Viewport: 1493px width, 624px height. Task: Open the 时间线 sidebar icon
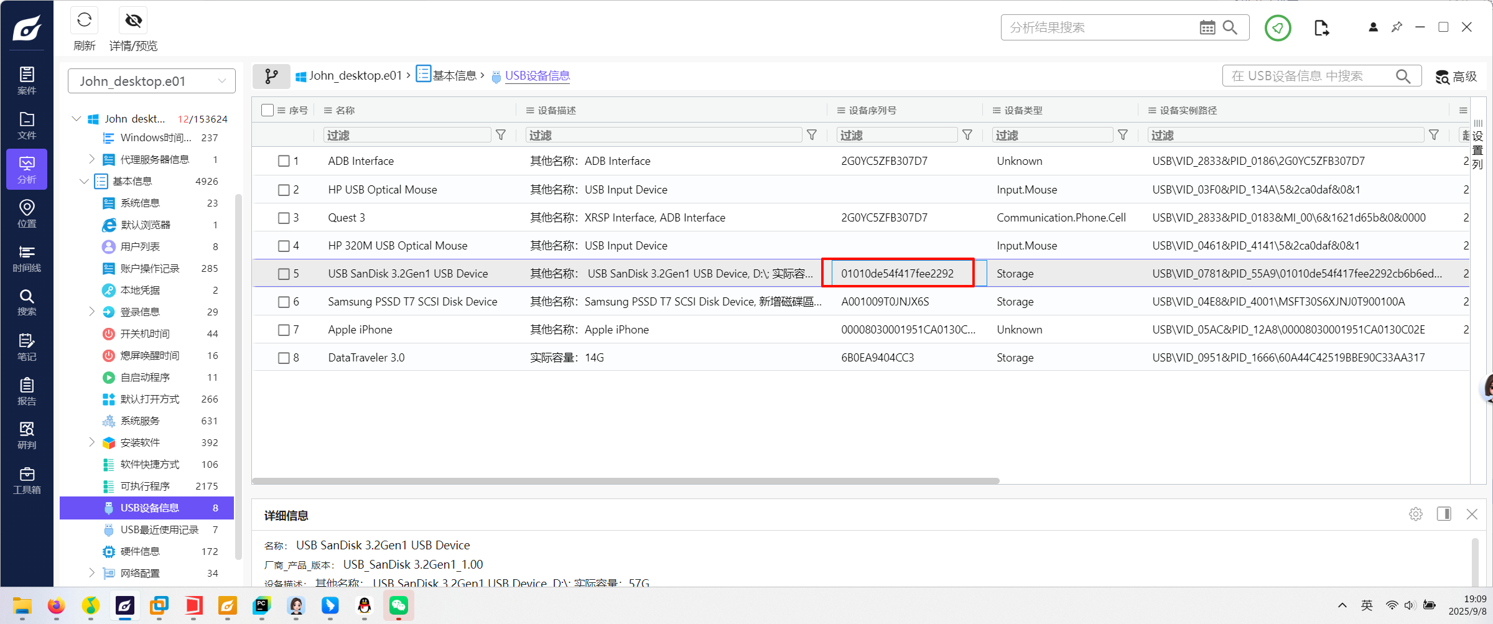(27, 258)
